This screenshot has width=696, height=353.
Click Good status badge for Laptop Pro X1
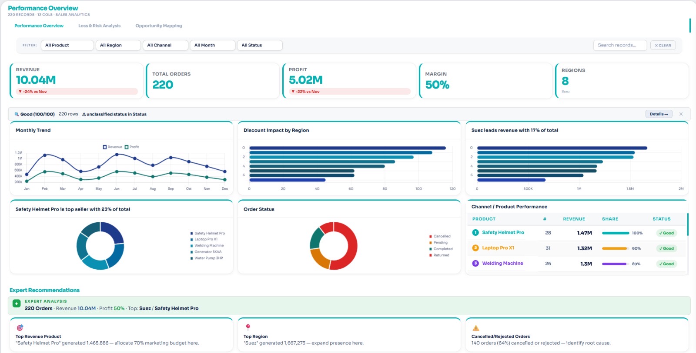pos(666,248)
